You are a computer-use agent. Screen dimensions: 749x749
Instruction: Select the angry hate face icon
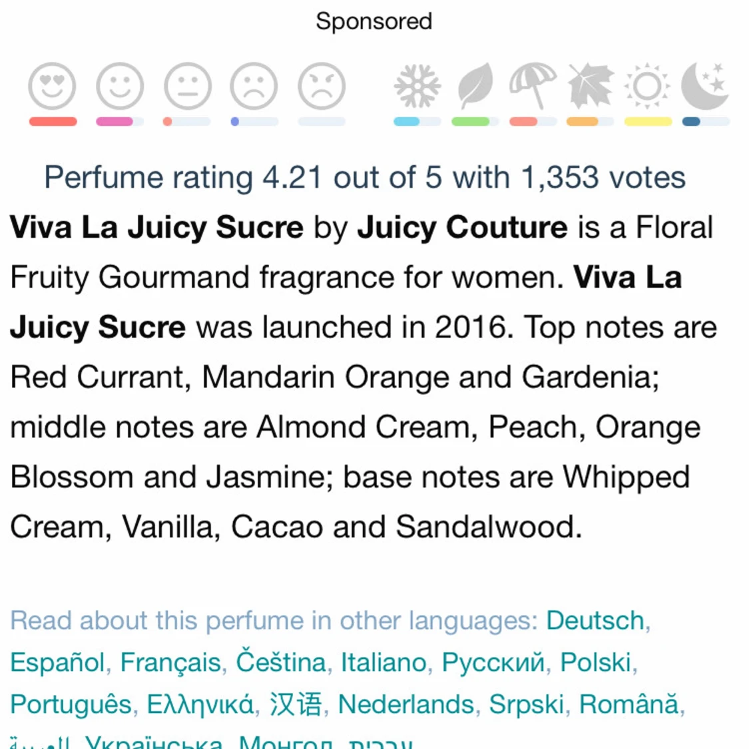pos(322,87)
